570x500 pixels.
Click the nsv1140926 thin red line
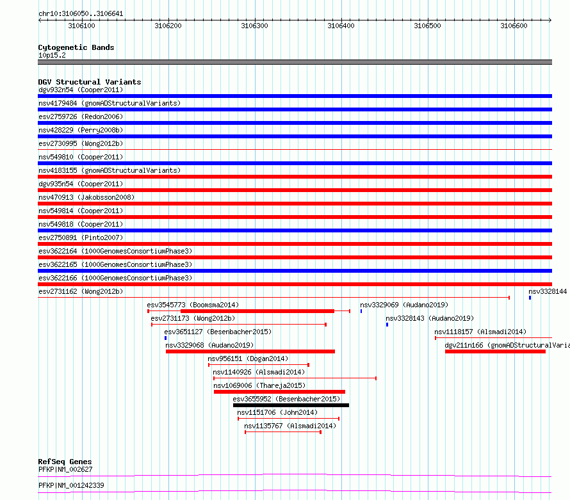(x=295, y=378)
